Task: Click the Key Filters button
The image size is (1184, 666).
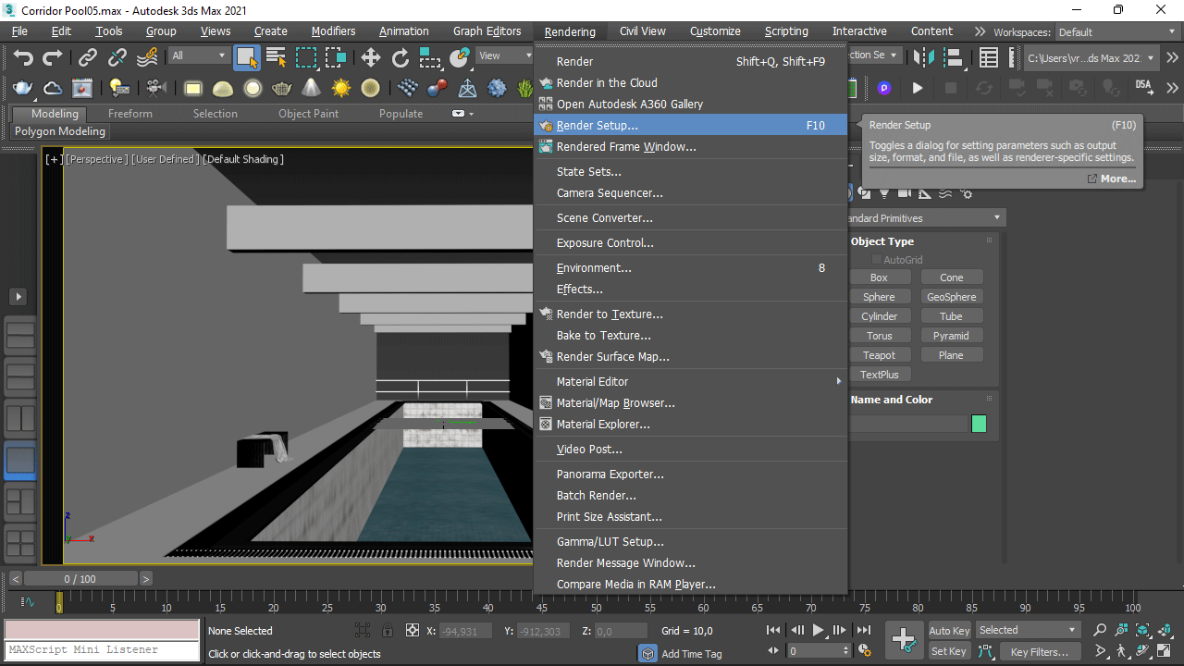Action: pyautogui.click(x=1040, y=651)
